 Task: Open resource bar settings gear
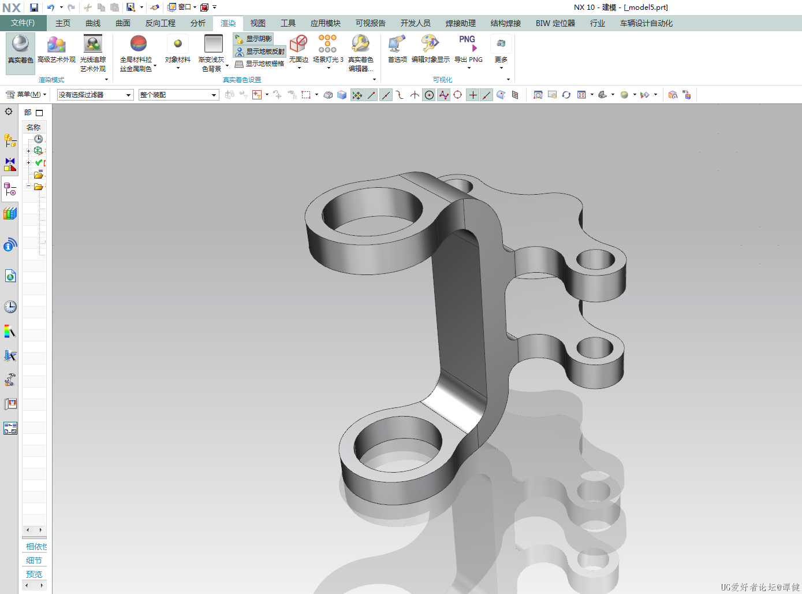pyautogui.click(x=9, y=112)
